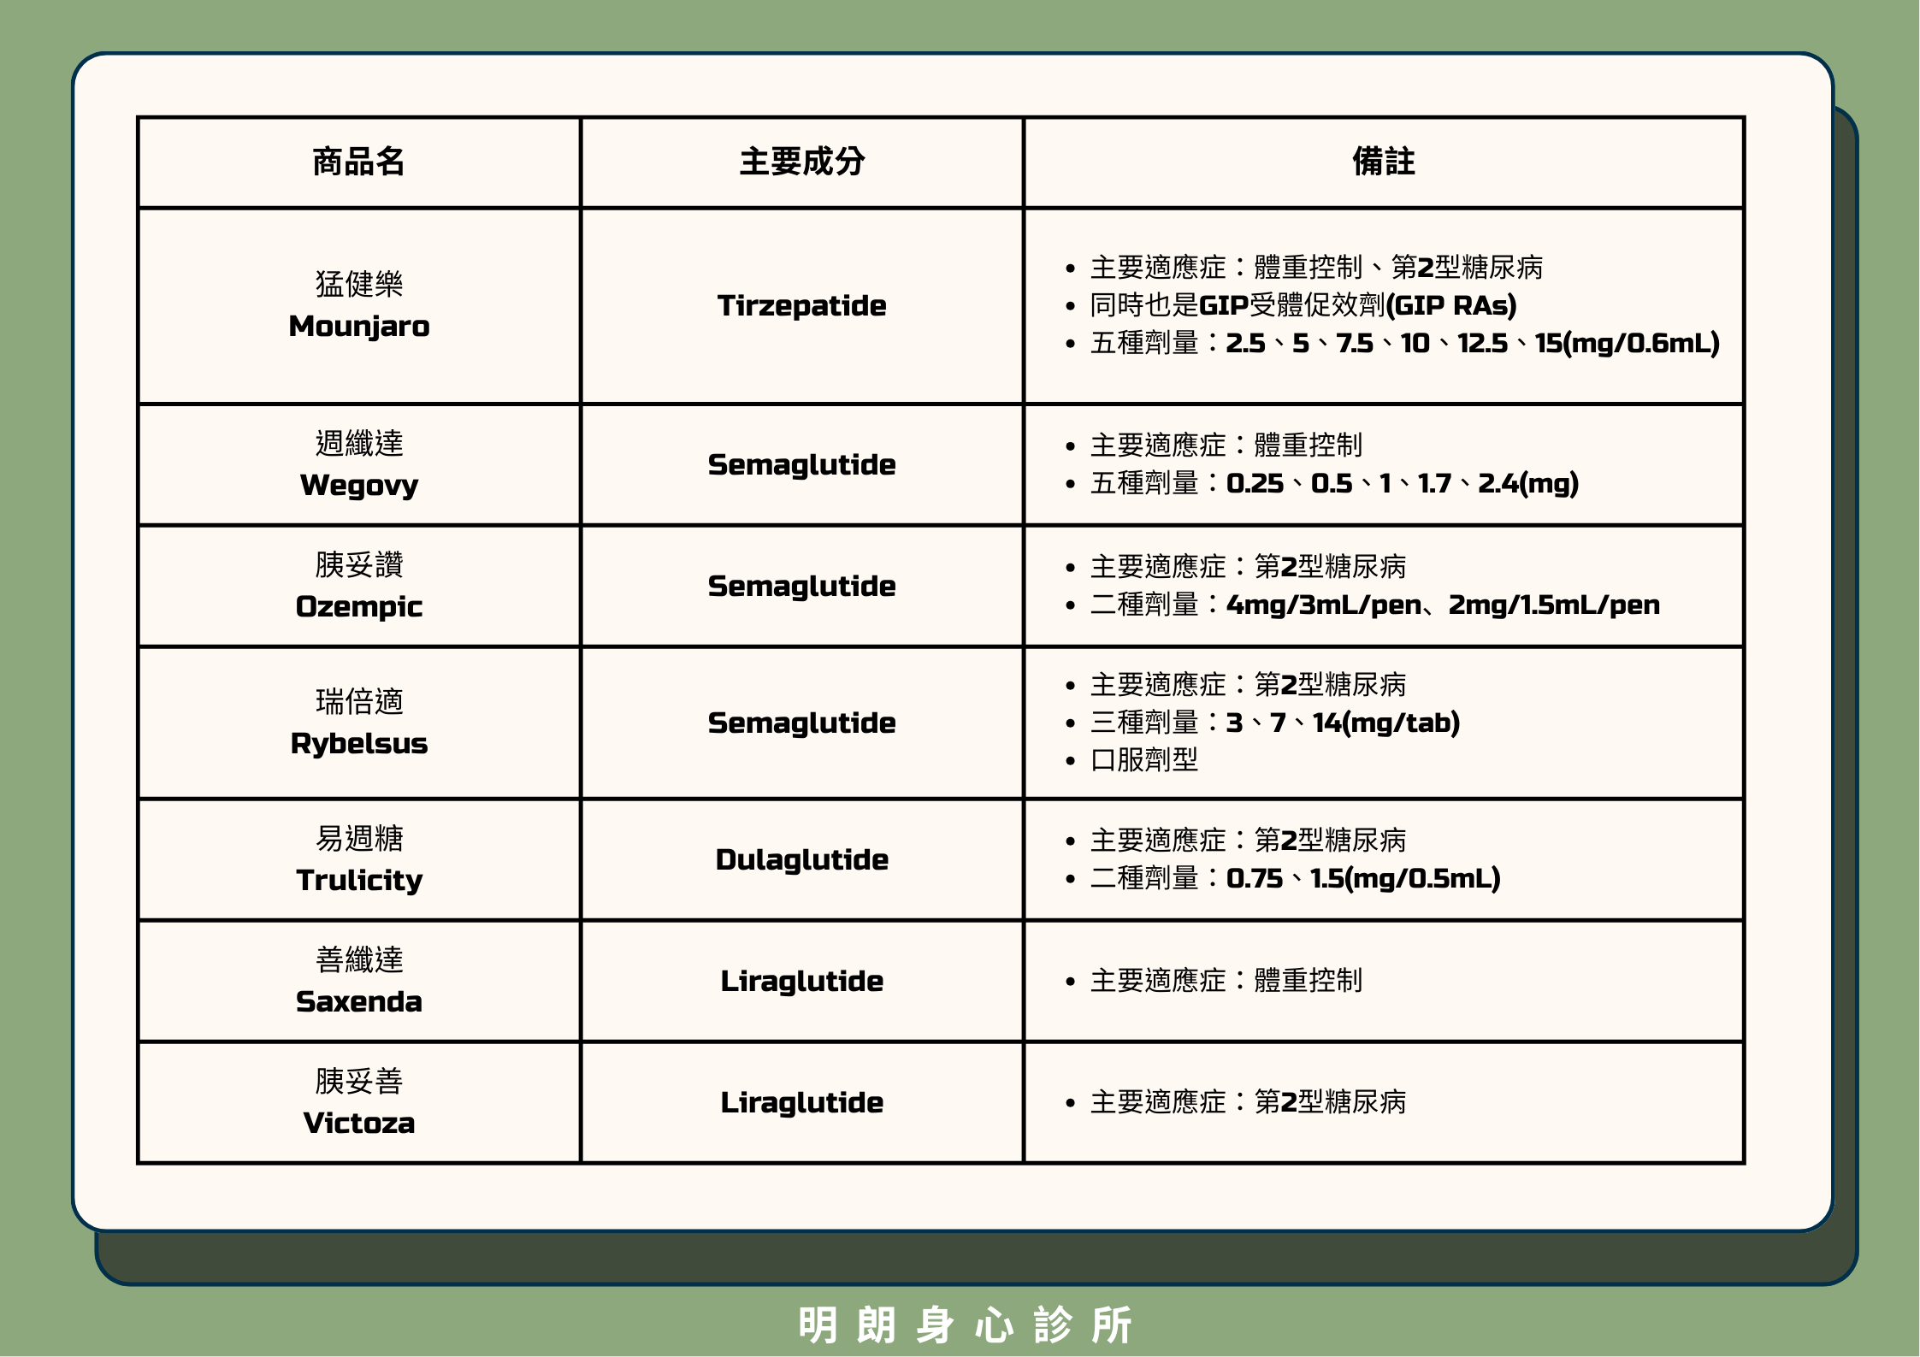
Task: Click the Ozempic brand name
Action: (x=359, y=607)
